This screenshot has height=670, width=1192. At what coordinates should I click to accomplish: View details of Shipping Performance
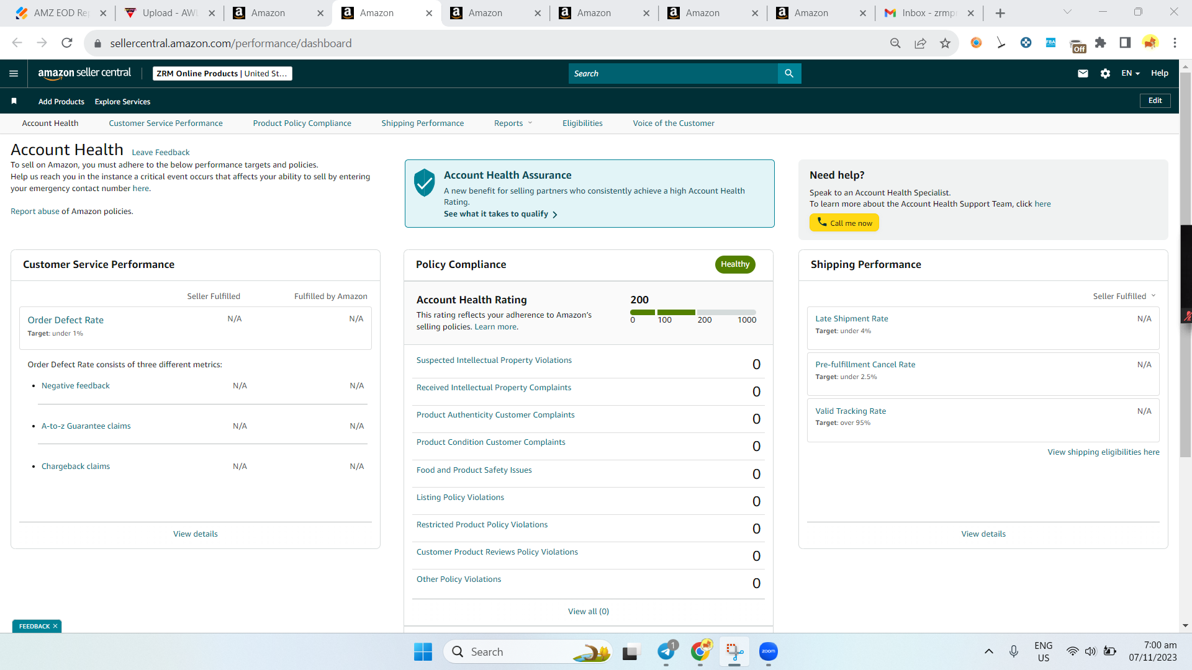tap(983, 534)
